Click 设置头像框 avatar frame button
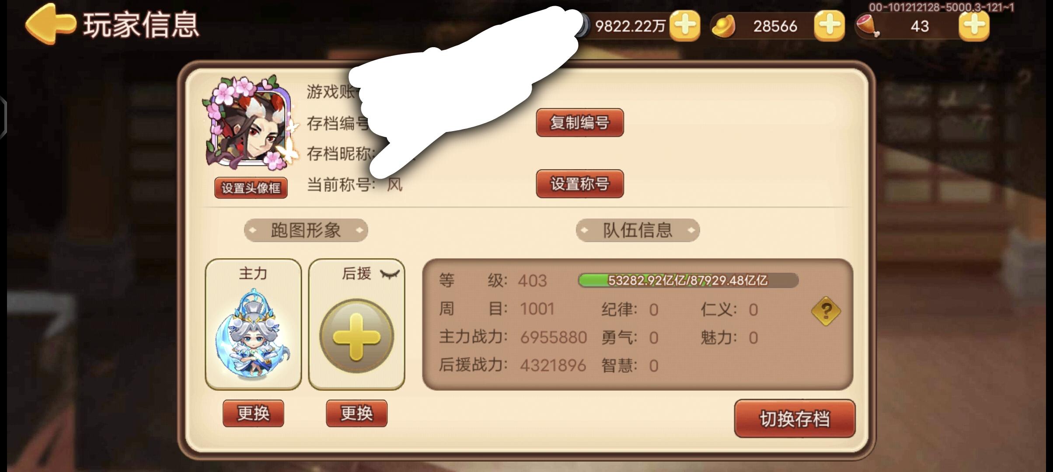1053x472 pixels. click(x=251, y=188)
